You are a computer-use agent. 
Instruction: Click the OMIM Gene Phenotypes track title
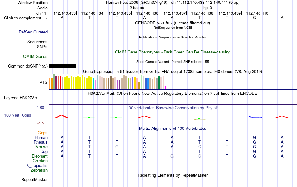[x=173, y=52]
